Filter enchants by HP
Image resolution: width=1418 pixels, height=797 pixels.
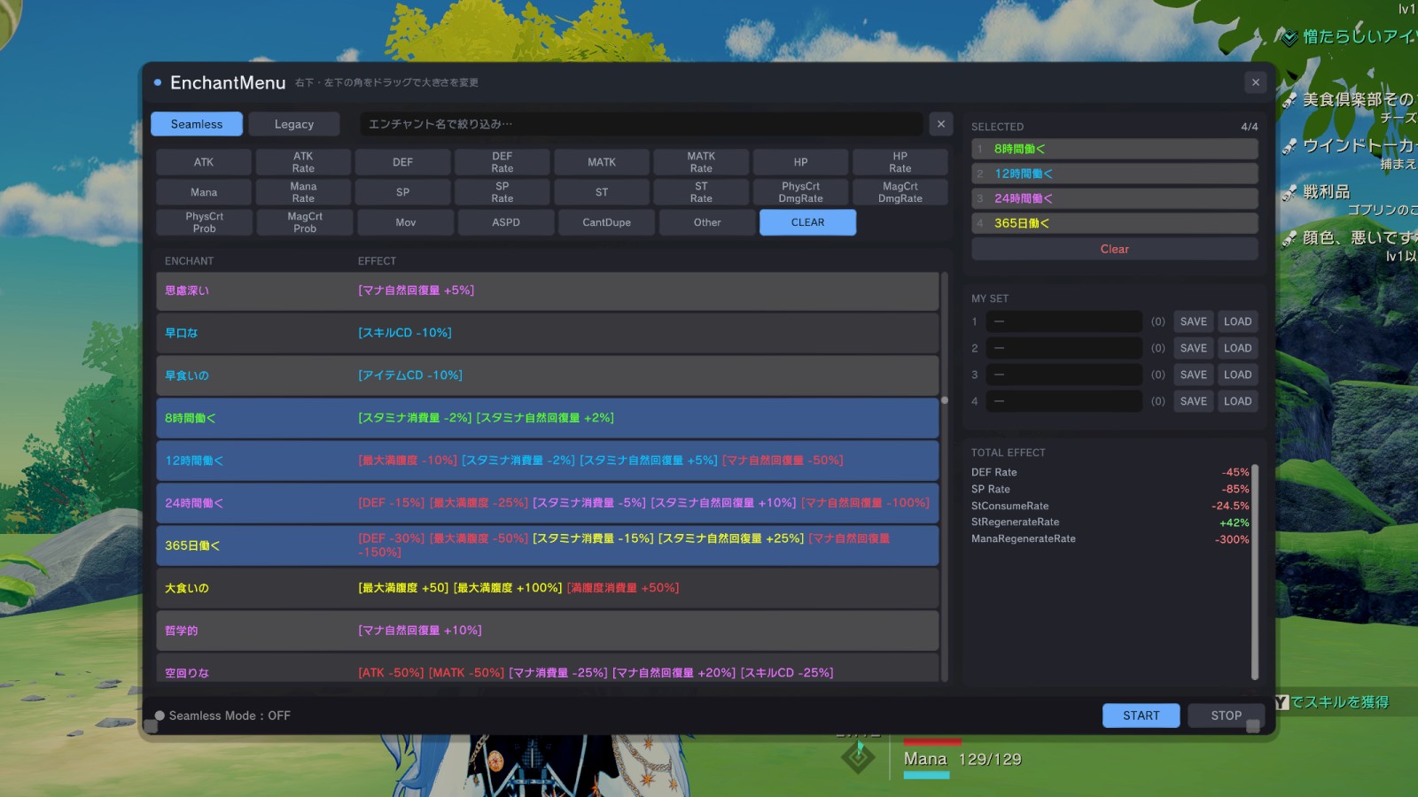(800, 162)
